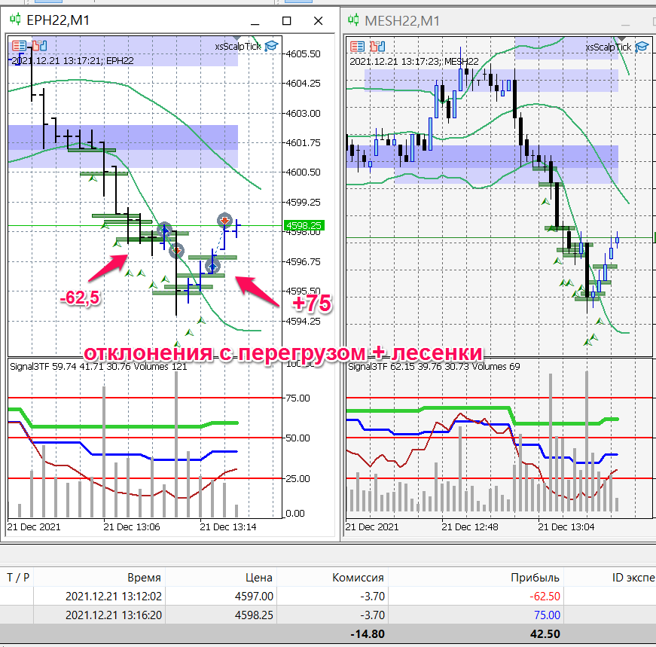Click the 4594.25 price scale label
Image resolution: width=656 pixels, height=647 pixels.
303,321
